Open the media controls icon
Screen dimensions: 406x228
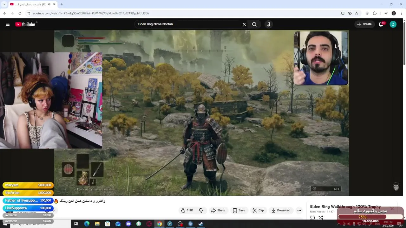(x=386, y=13)
